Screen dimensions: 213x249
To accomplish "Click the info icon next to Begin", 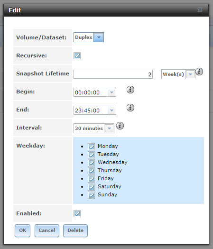I will 130,90.
